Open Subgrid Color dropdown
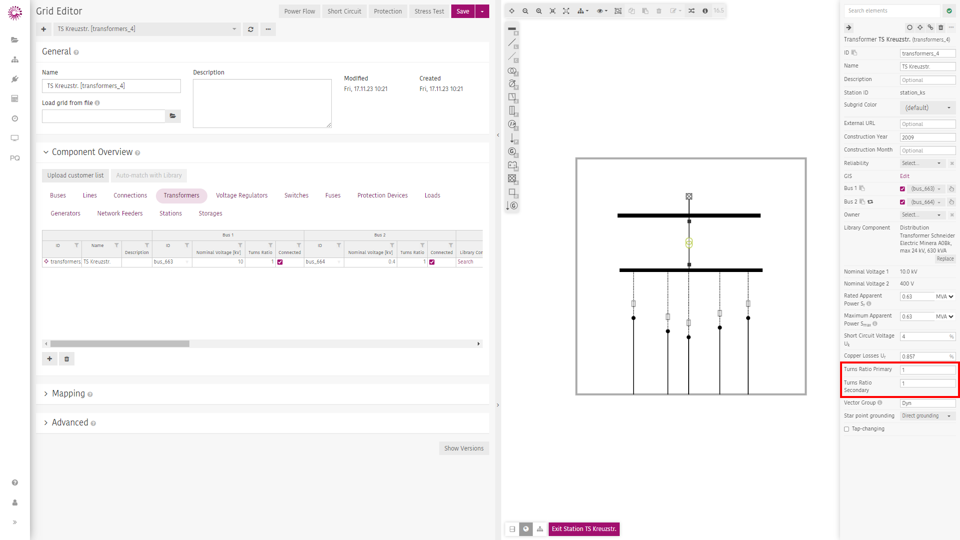This screenshot has width=960, height=540. [928, 108]
